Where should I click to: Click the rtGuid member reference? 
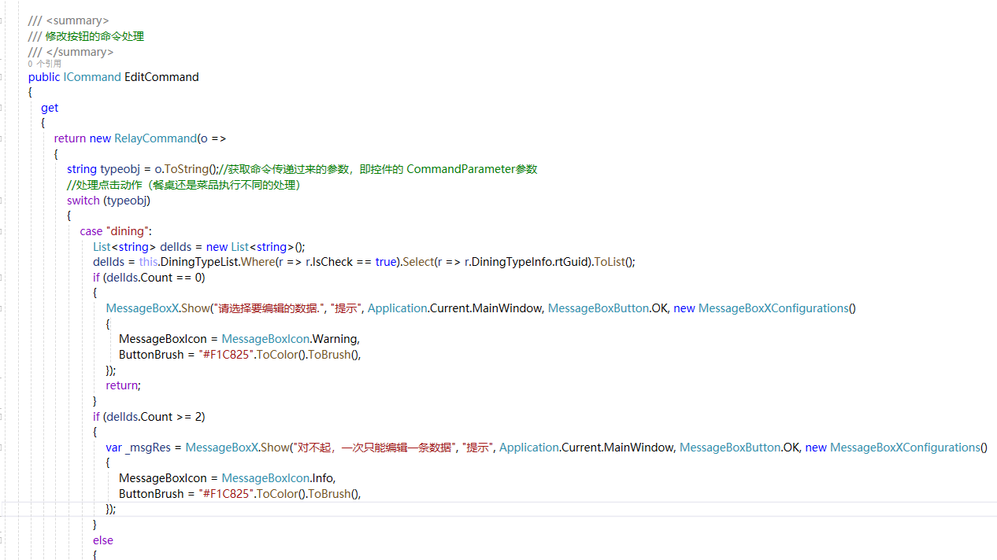pos(574,262)
